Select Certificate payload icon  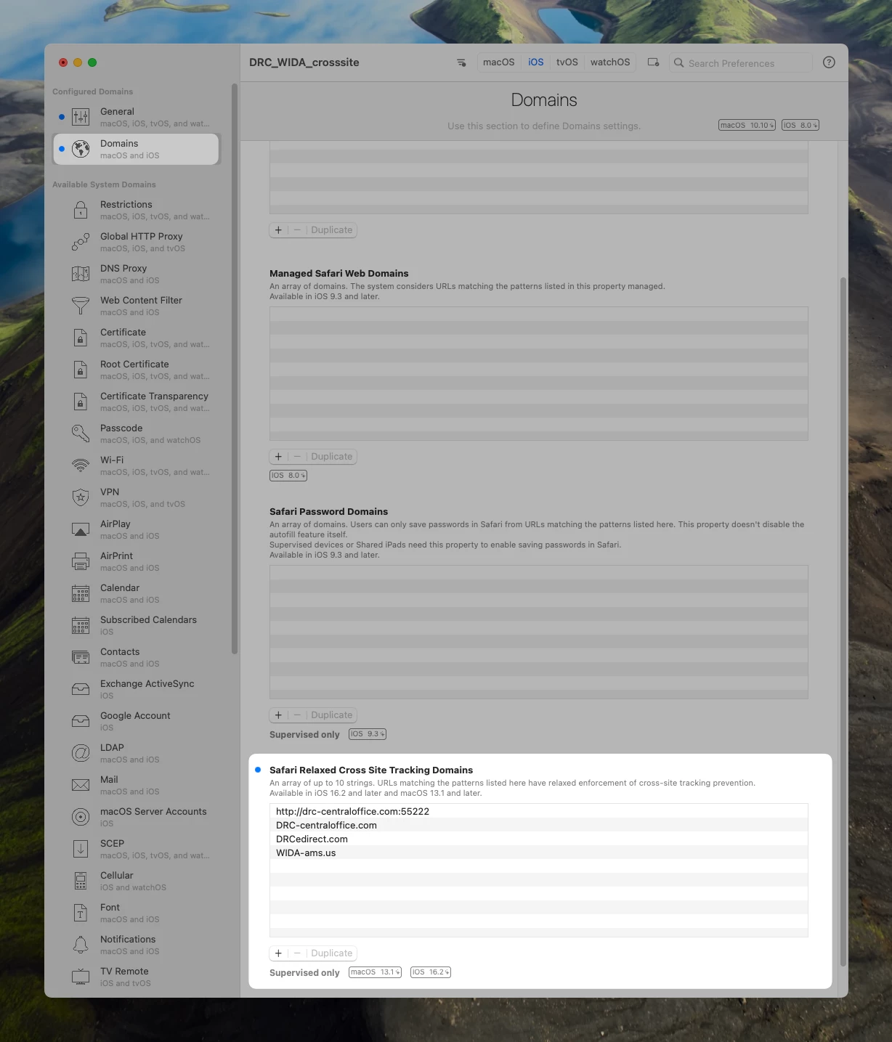(81, 338)
